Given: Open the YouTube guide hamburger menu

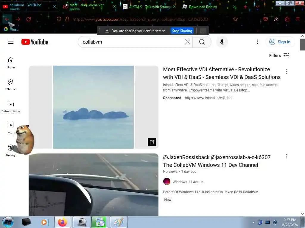Looking at the screenshot, I should [x=11, y=42].
